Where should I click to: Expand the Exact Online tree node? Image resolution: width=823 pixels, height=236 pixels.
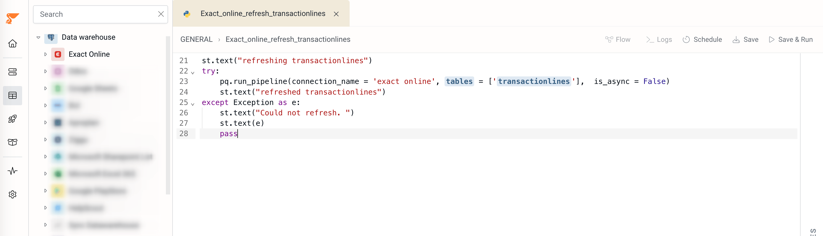point(45,54)
